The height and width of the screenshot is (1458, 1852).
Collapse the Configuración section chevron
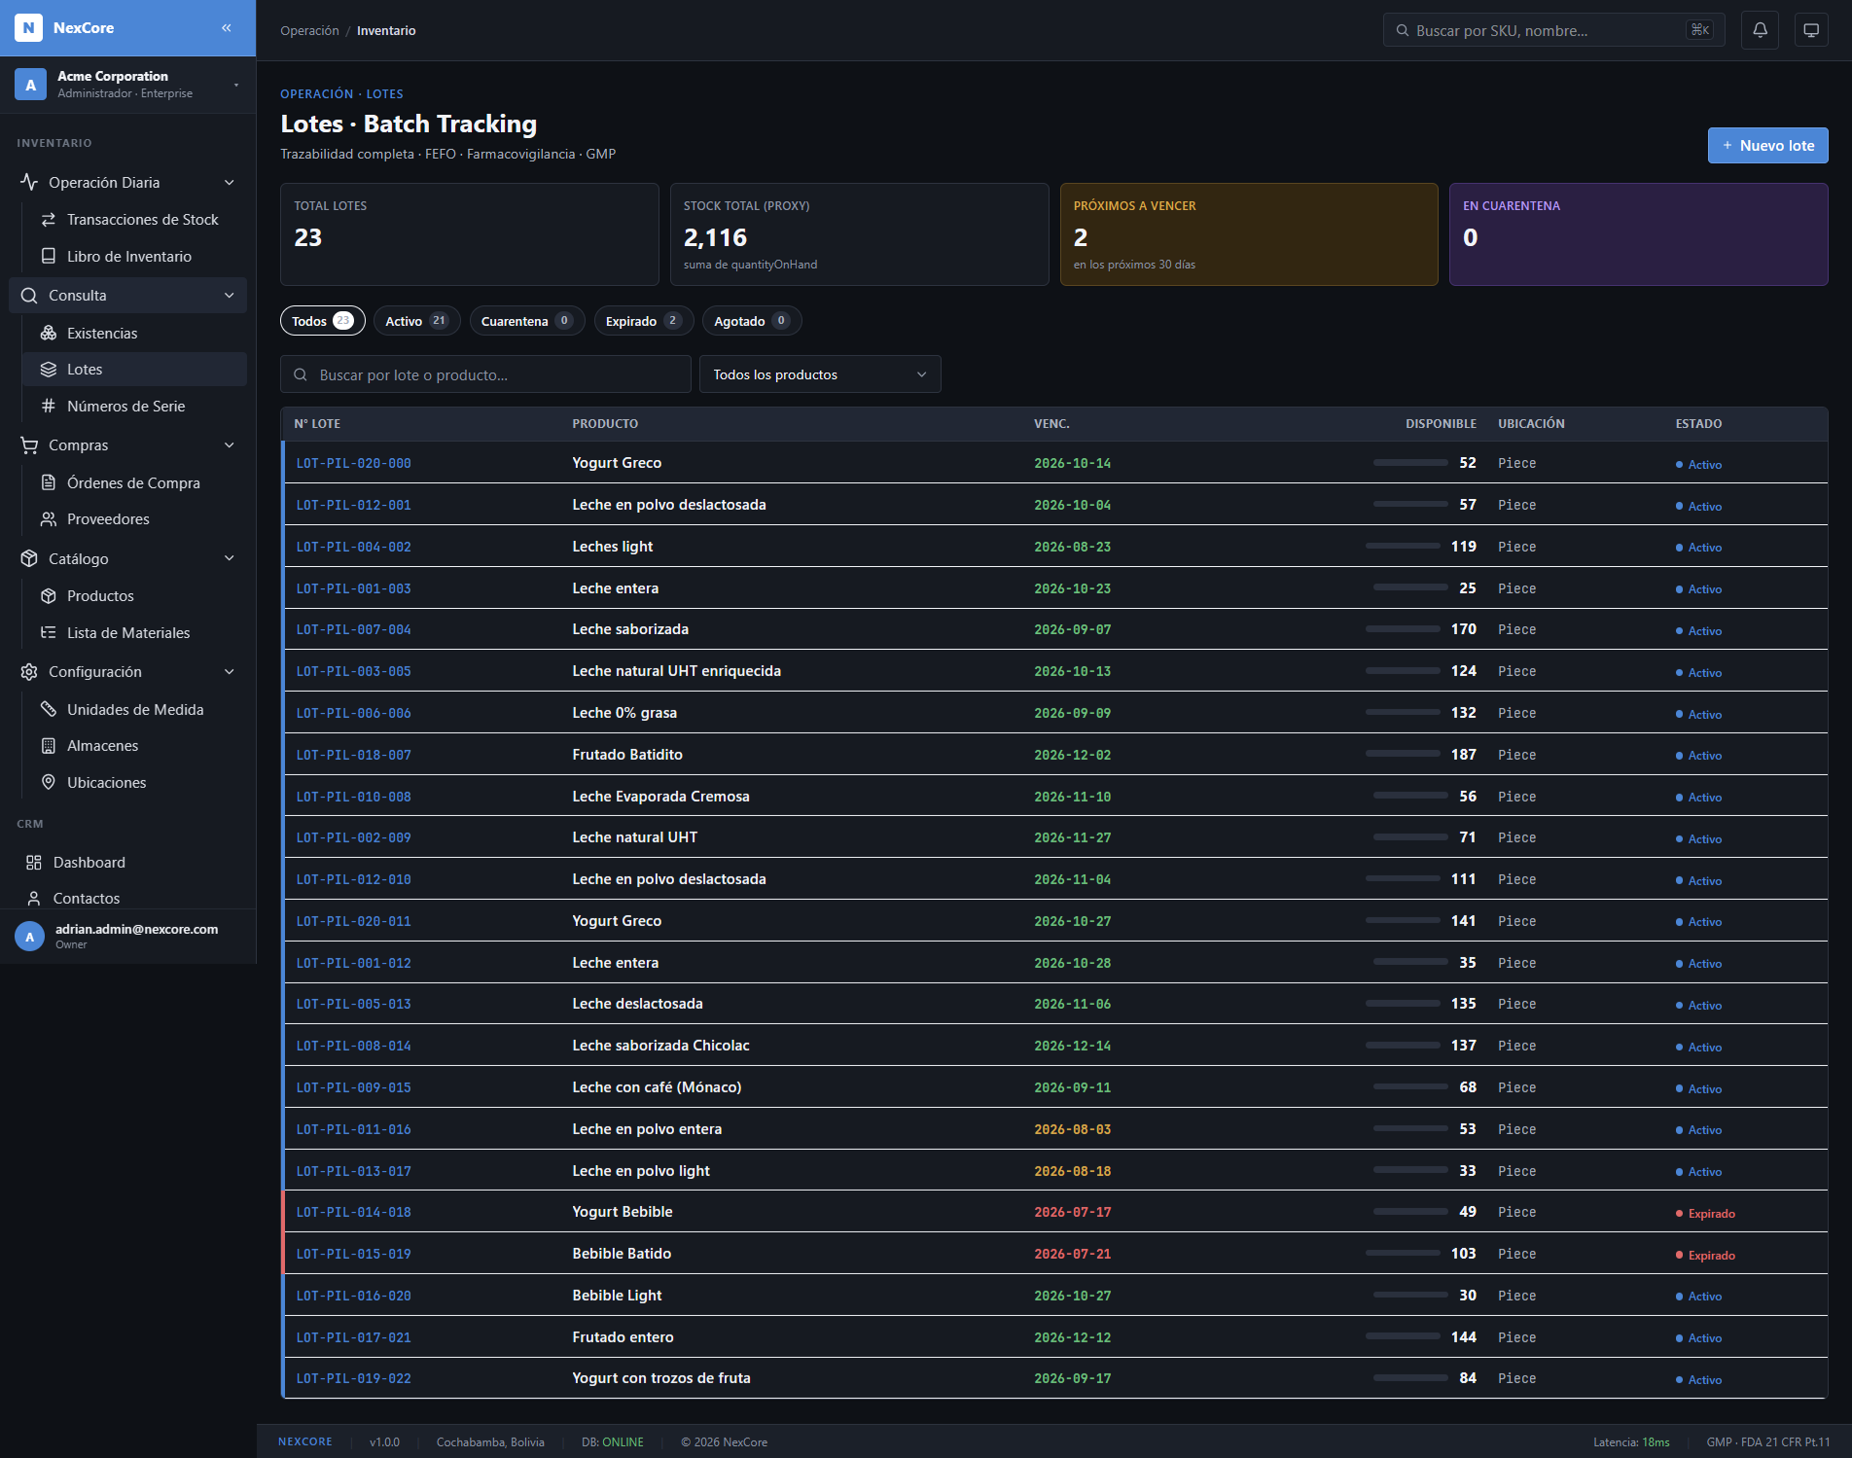tap(230, 672)
